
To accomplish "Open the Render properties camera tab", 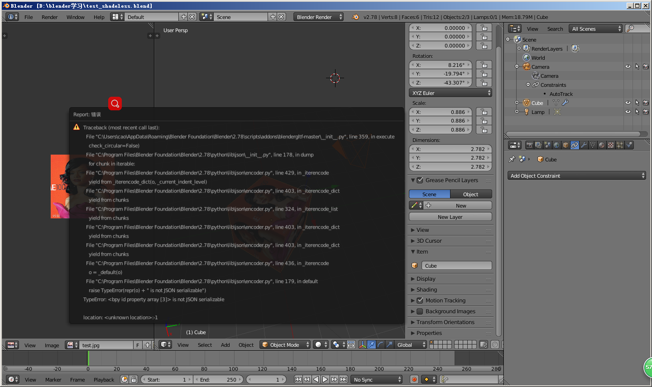I will 529,145.
